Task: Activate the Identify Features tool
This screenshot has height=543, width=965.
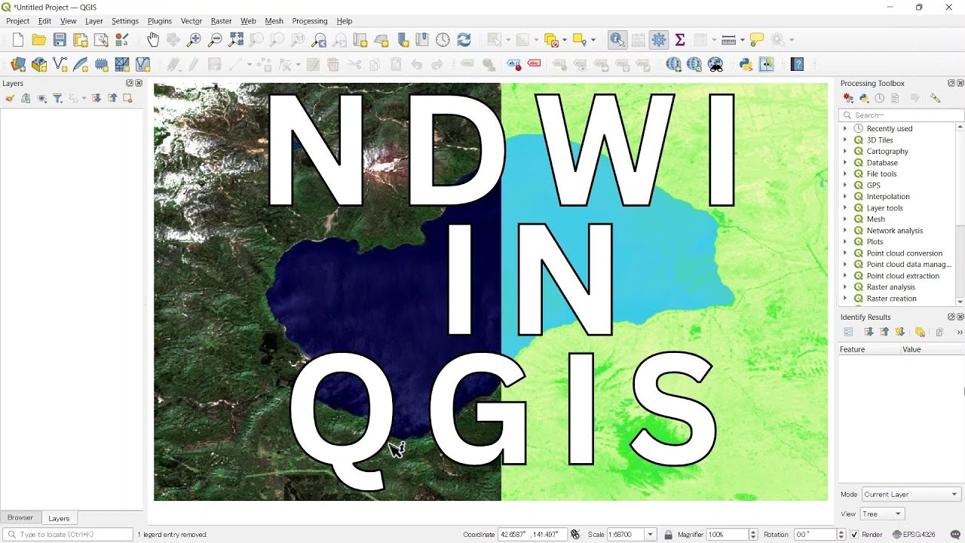Action: point(617,40)
